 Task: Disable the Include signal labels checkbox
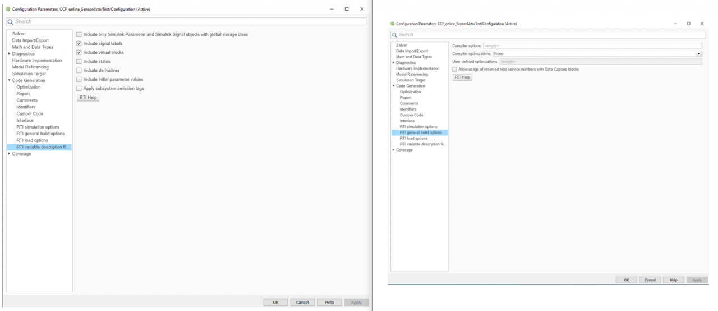(x=79, y=44)
